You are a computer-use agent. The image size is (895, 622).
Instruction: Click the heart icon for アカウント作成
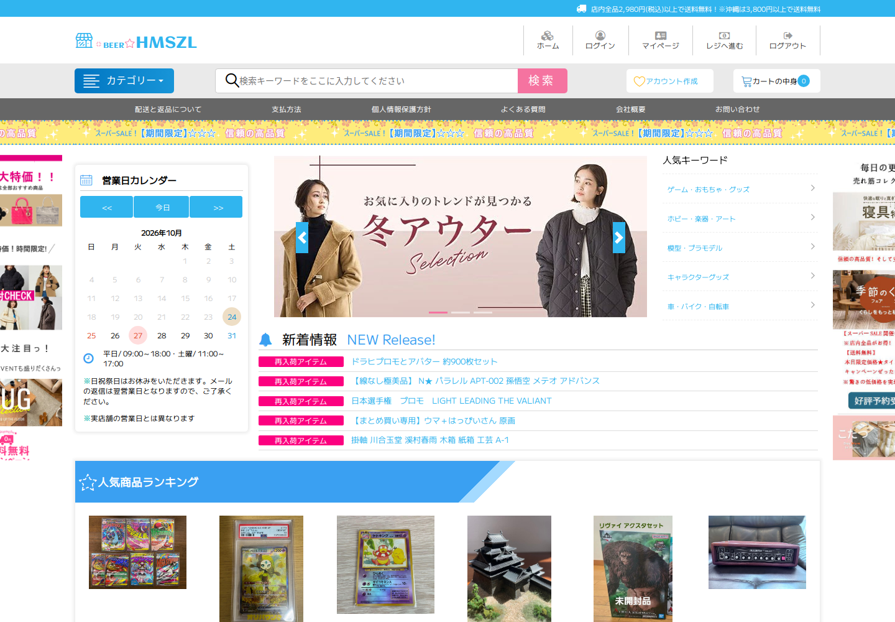click(x=639, y=81)
